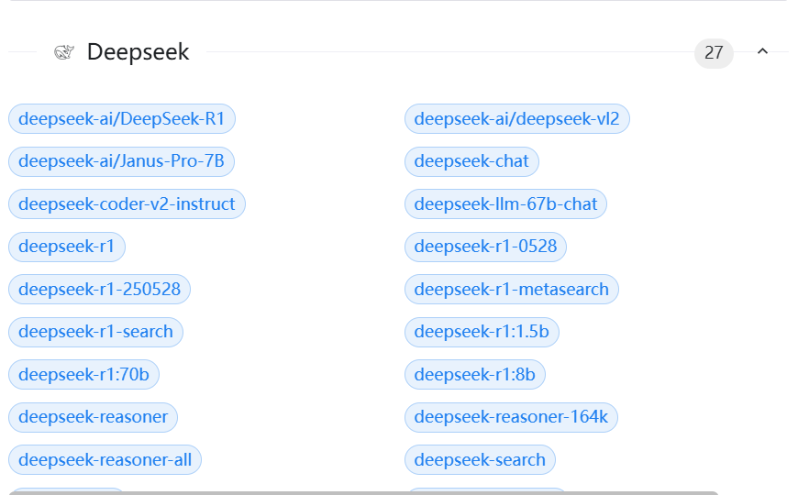Image resolution: width=798 pixels, height=495 pixels.
Task: Select the deepseek-r1:8b tag
Action: point(475,374)
